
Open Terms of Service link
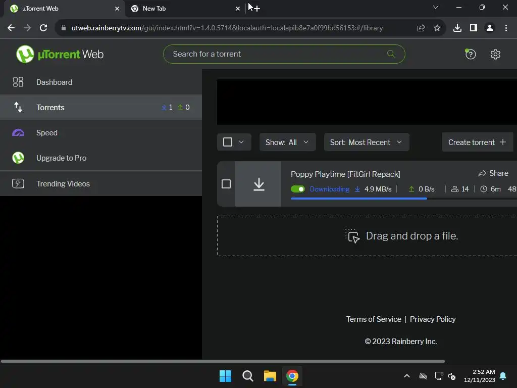pyautogui.click(x=374, y=319)
